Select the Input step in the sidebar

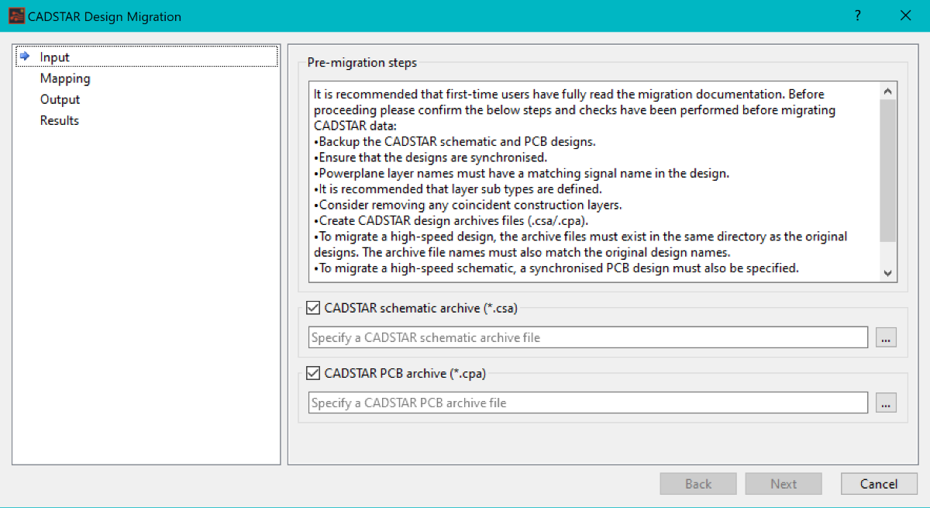[146, 57]
